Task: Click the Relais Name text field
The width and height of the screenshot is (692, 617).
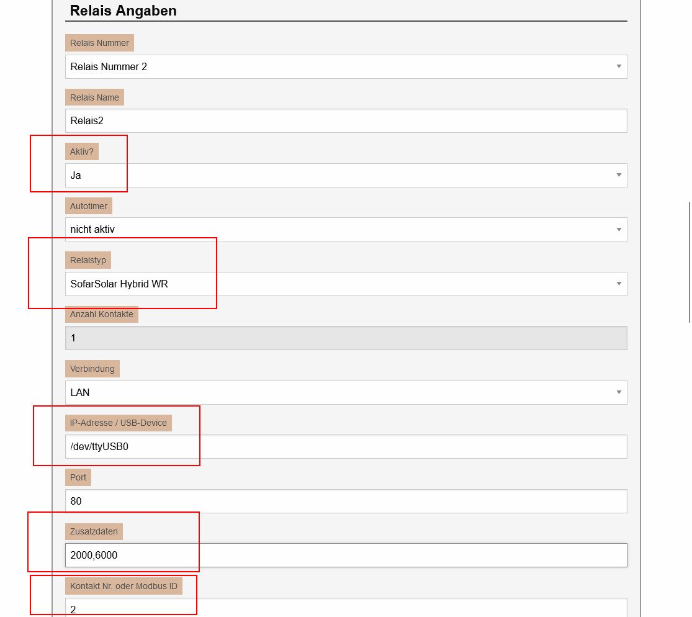Action: coord(346,120)
